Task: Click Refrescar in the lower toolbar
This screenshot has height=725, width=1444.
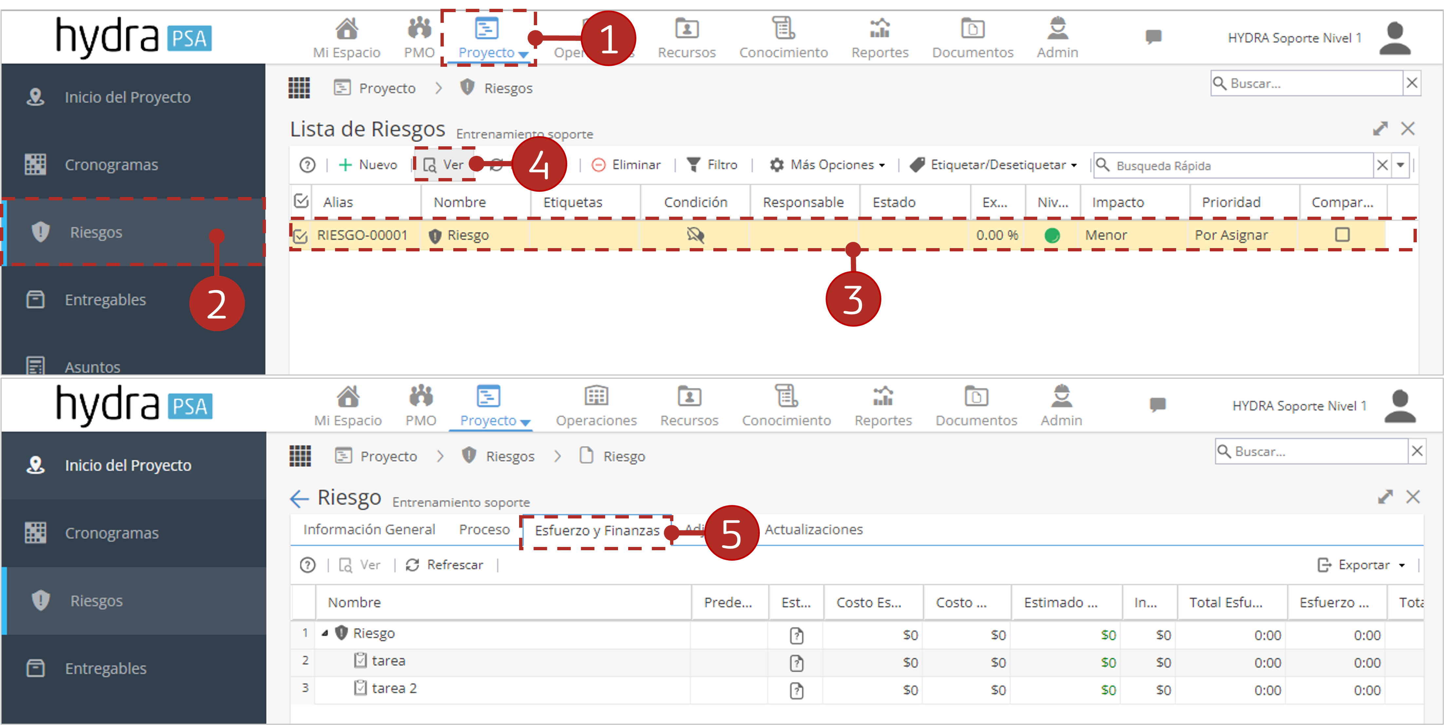Action: (444, 565)
